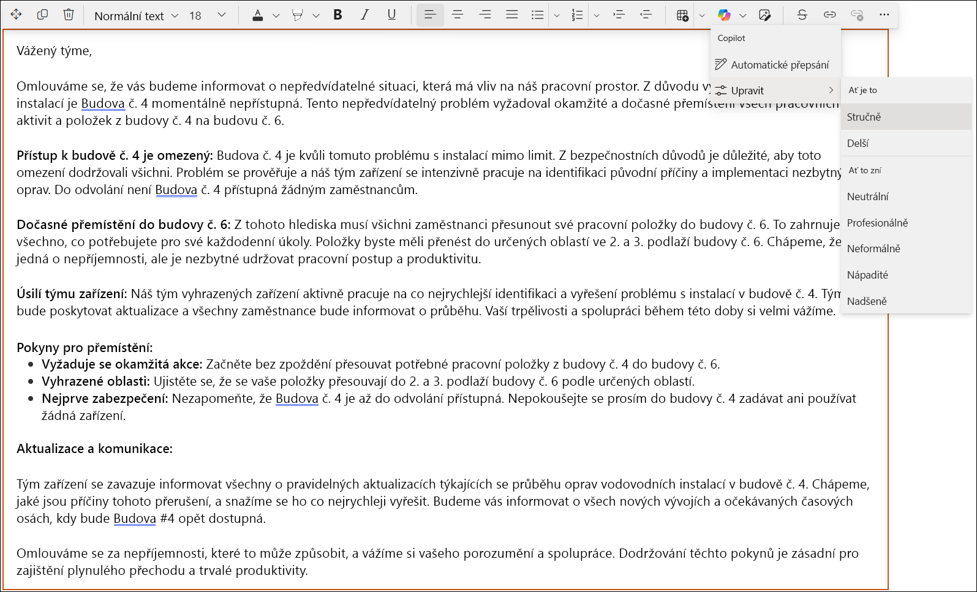Click bullet Vyžaduje se okamžitá akce
Image resolution: width=977 pixels, height=592 pixels.
tap(122, 364)
